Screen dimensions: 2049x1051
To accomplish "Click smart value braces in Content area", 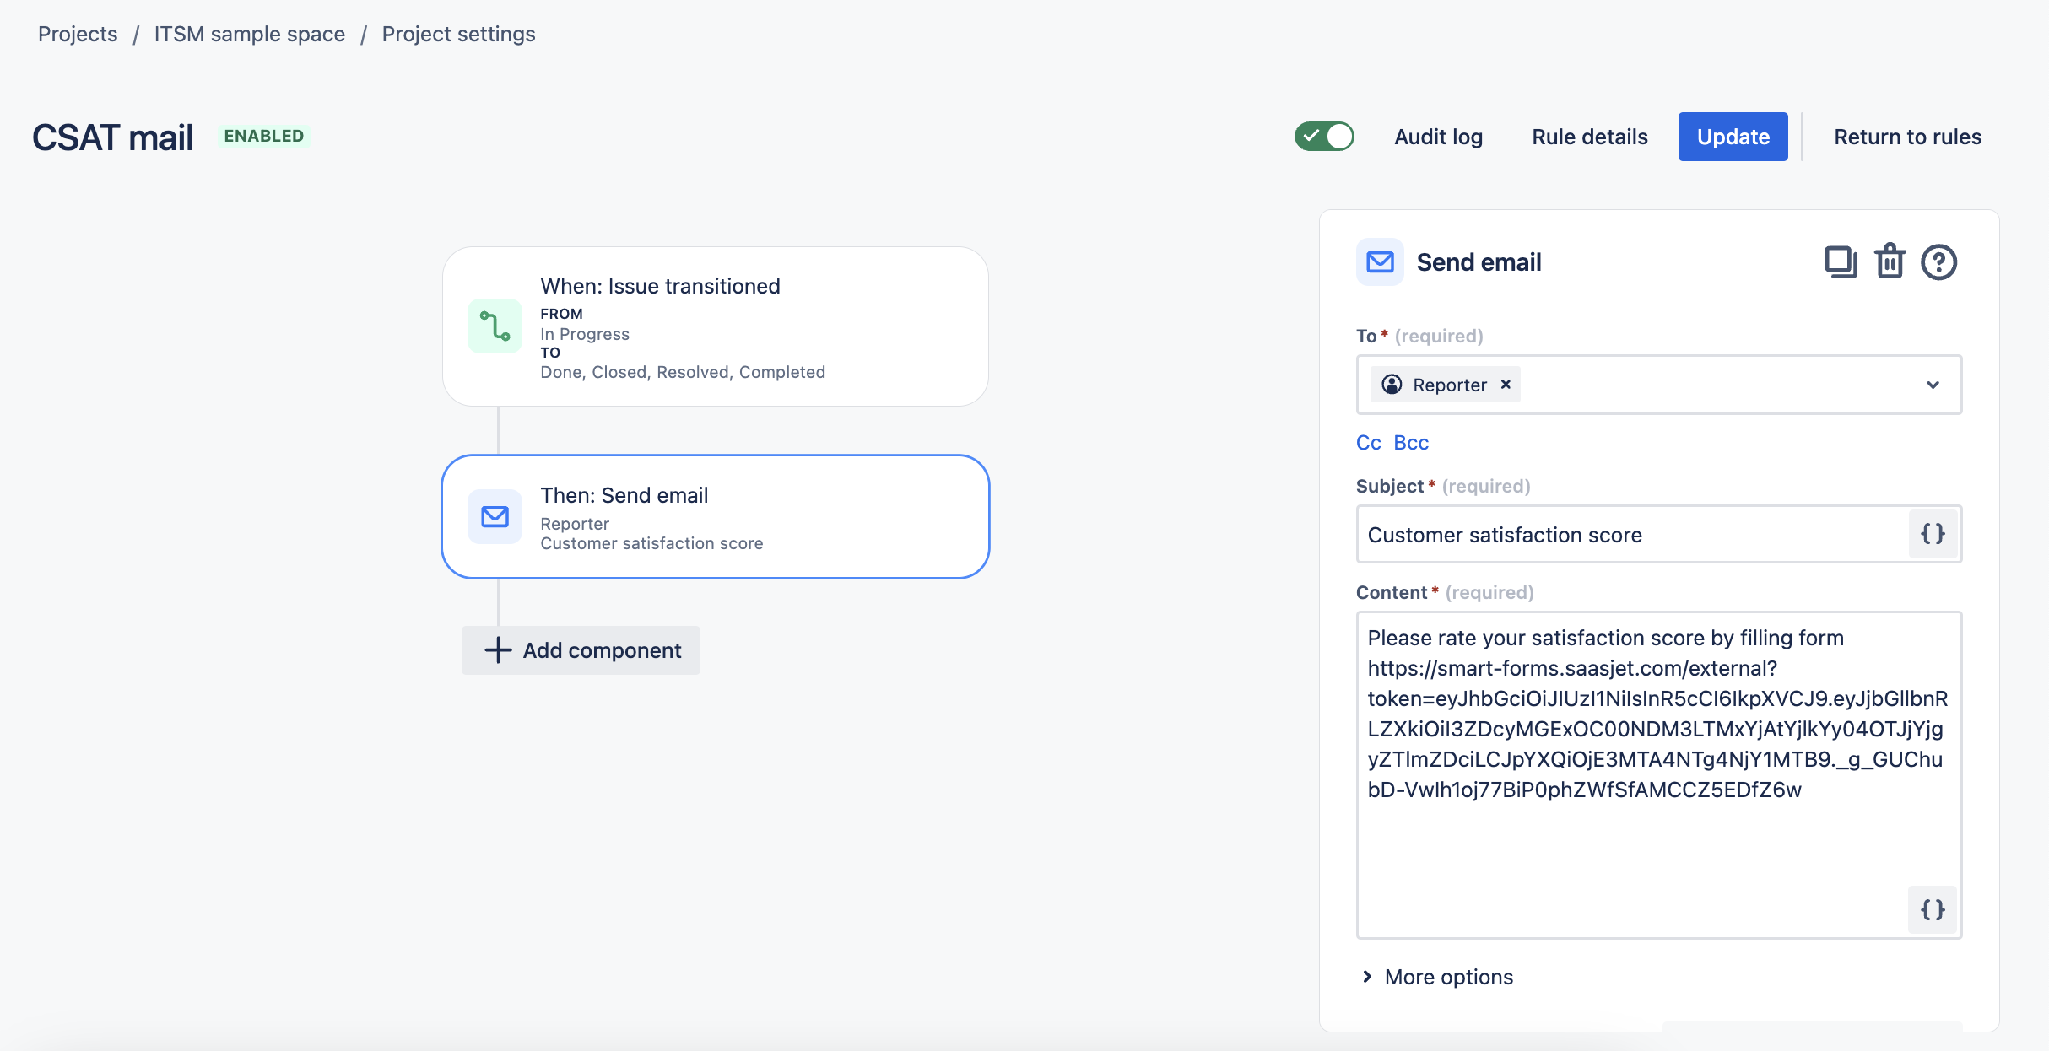I will pos(1933,909).
